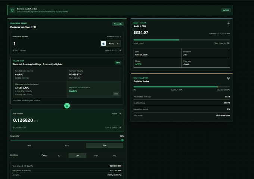Viewport: 254px width, 179px height.
Task: Click the Stale threshold 25h label
Action: [222, 43]
